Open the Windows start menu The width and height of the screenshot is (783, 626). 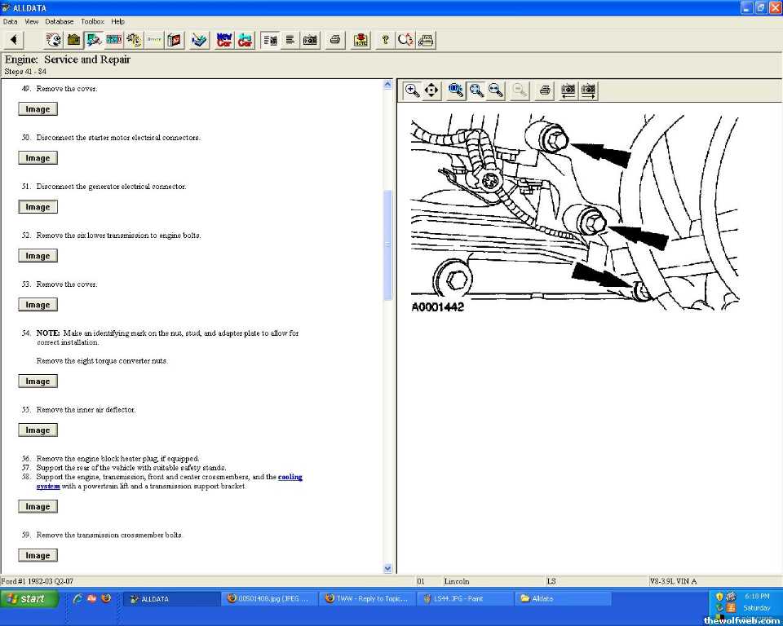[29, 598]
